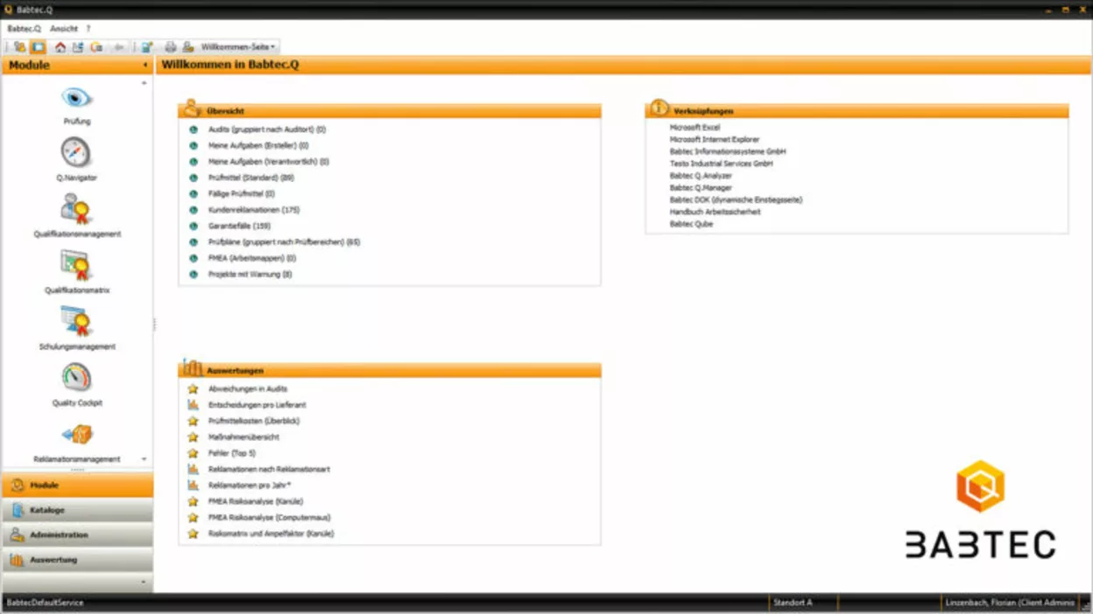Open Entscheidungen pro Lieferant report
This screenshot has width=1093, height=614.
coord(257,405)
